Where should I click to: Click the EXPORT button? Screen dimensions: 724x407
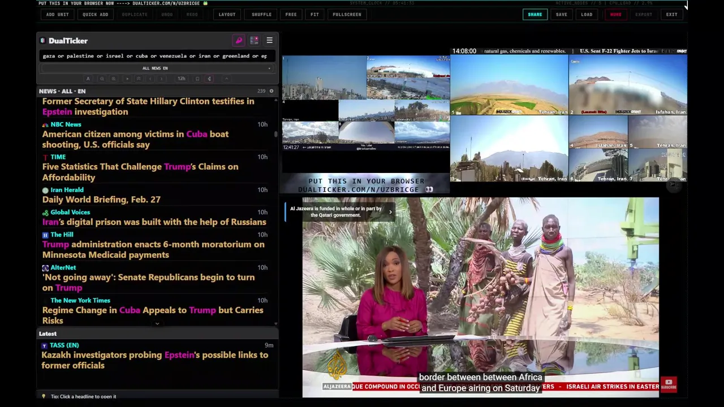[x=644, y=15]
